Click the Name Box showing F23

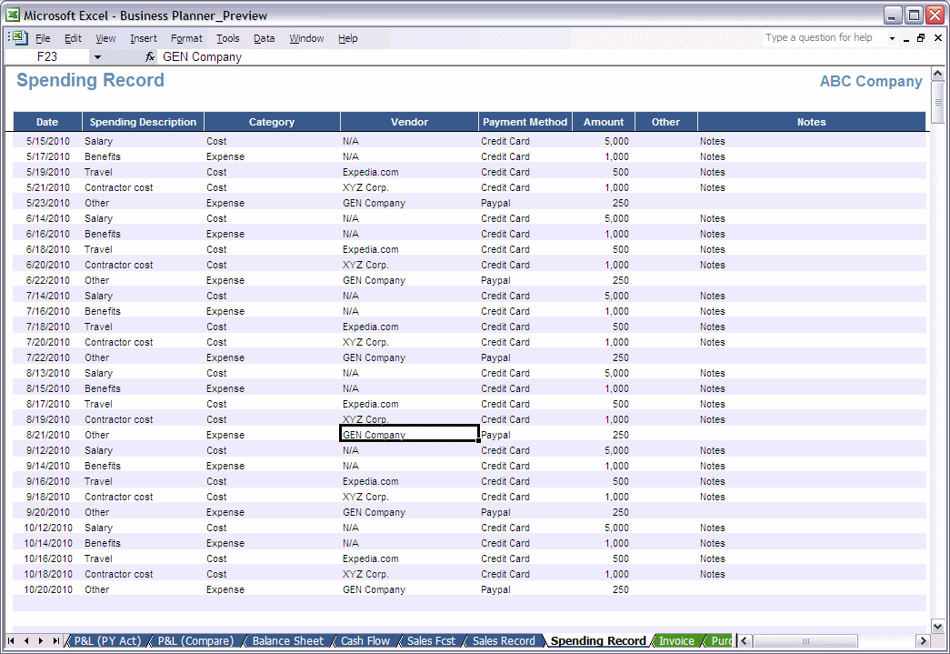click(x=47, y=57)
